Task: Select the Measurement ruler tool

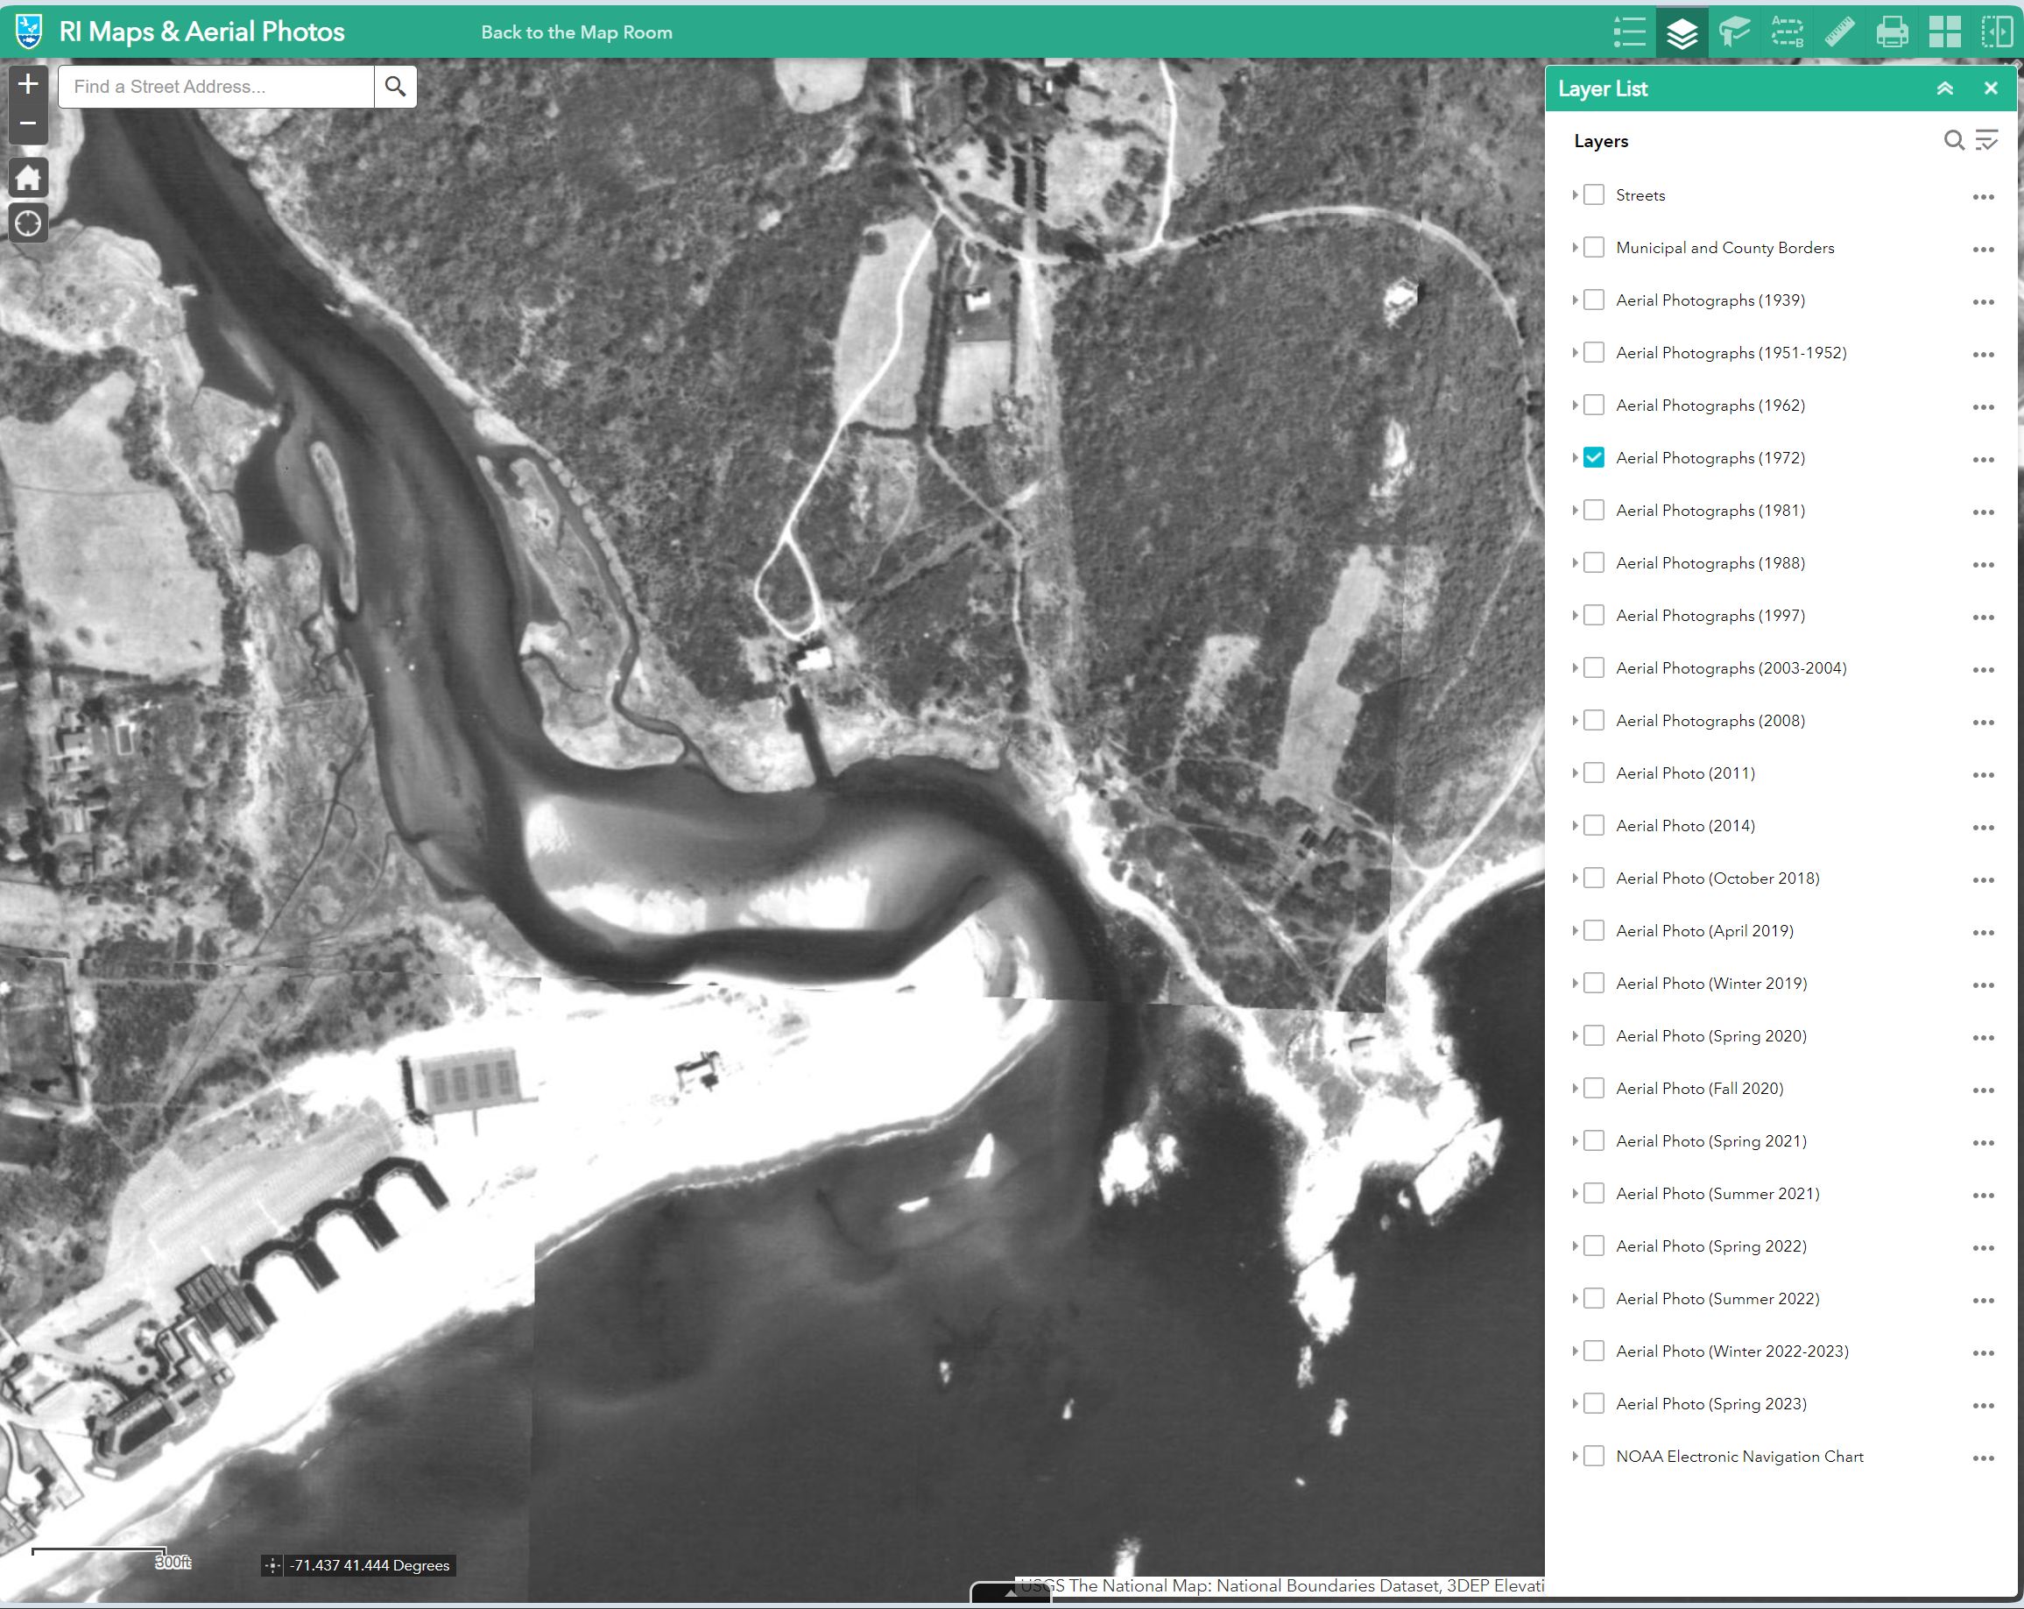Action: tap(1839, 31)
